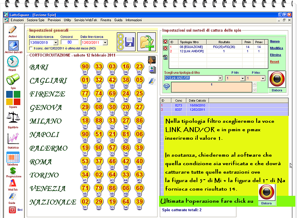Select filter row 12 [Link AND/OR]
Screen dimensions: 297x218
[x=218, y=51]
